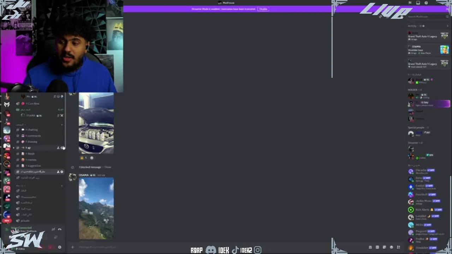Click the NEW badge in server list
Screen dimensions: 452x254
coord(6,221)
